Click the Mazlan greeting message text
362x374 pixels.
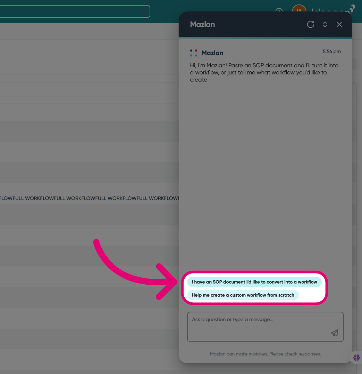click(x=264, y=72)
